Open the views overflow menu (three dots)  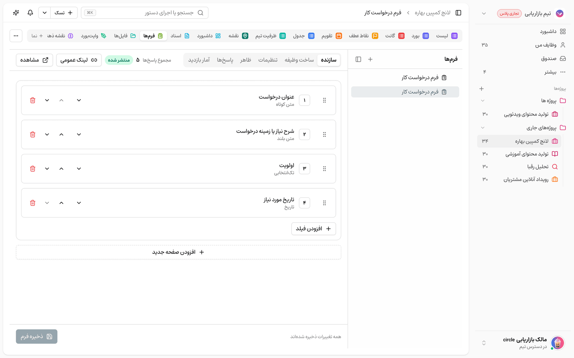coord(16,36)
